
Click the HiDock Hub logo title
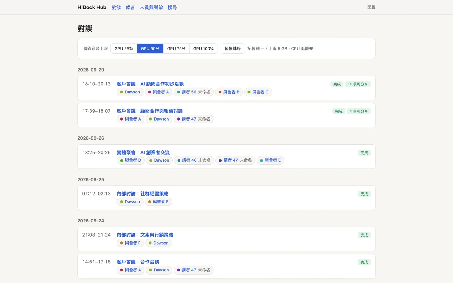click(x=92, y=7)
